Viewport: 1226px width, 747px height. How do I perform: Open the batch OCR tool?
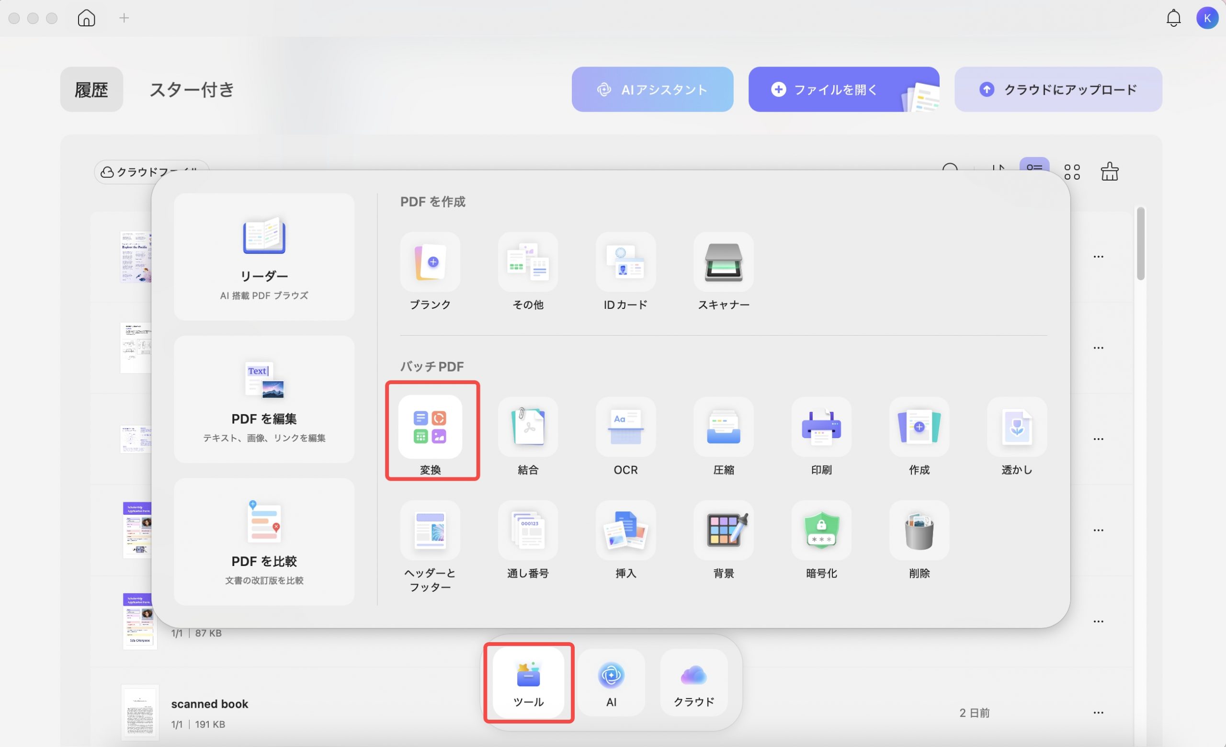[625, 427]
